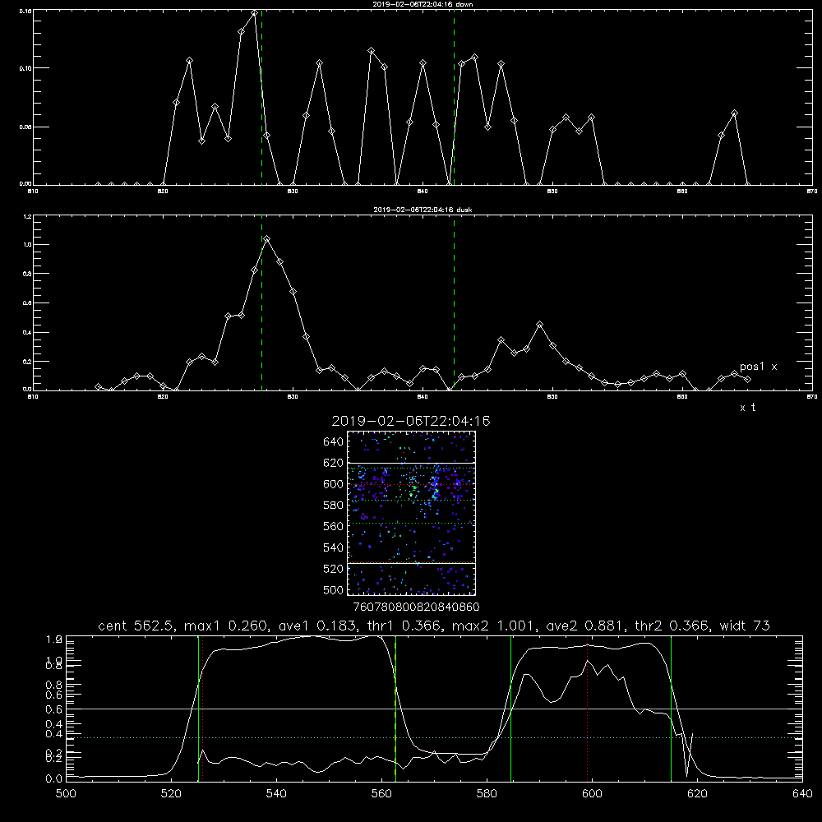
Task: Click the bottom plot x-axis label 600
Action: coord(593,794)
